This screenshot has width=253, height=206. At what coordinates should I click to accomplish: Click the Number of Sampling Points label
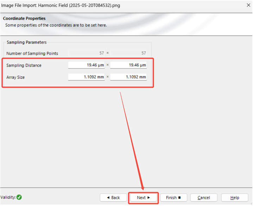click(32, 54)
